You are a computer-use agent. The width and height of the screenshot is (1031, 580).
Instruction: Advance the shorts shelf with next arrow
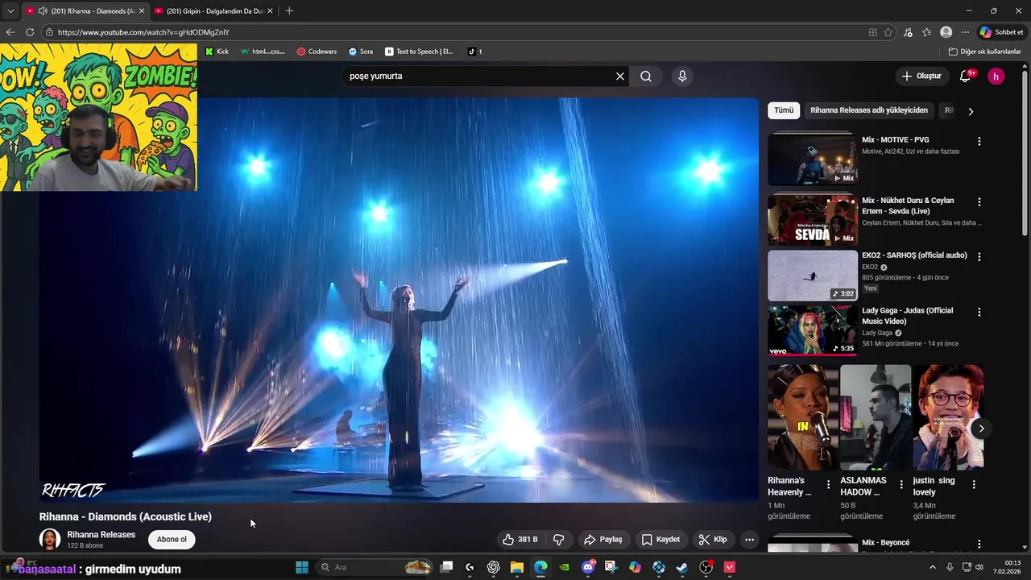coord(981,429)
